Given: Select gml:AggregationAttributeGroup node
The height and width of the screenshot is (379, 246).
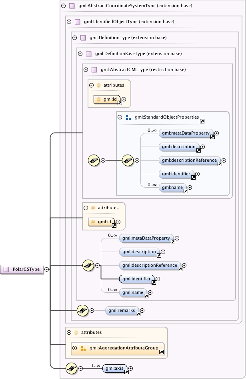Looking at the screenshot, I should click(x=118, y=348).
